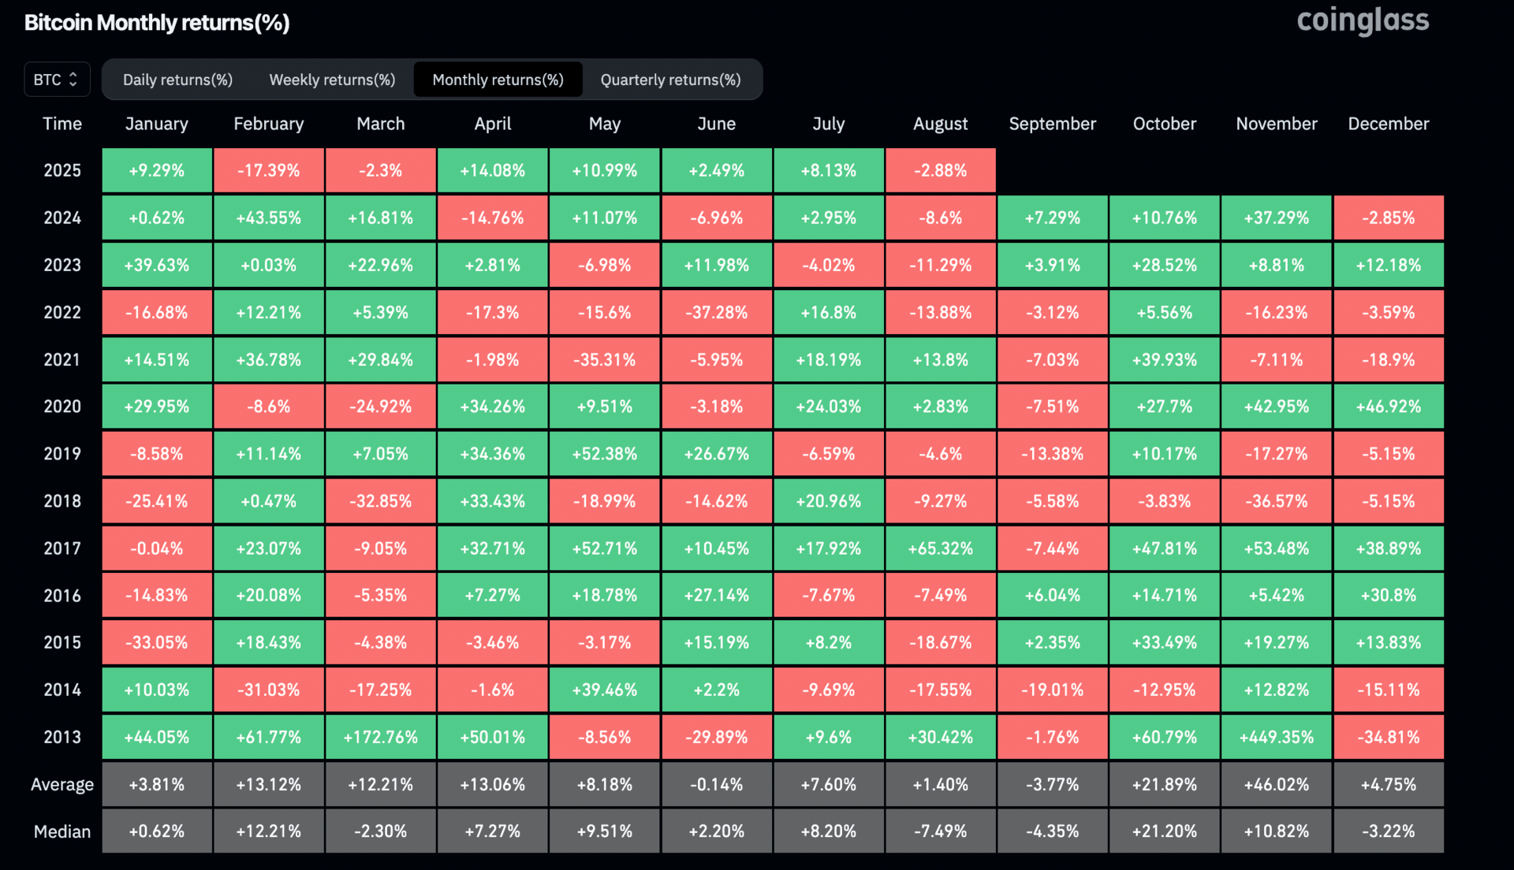The image size is (1514, 870).
Task: Click the Average row October +21.89% cell
Action: (1164, 784)
